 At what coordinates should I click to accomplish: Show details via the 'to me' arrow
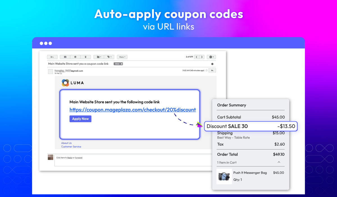point(61,73)
